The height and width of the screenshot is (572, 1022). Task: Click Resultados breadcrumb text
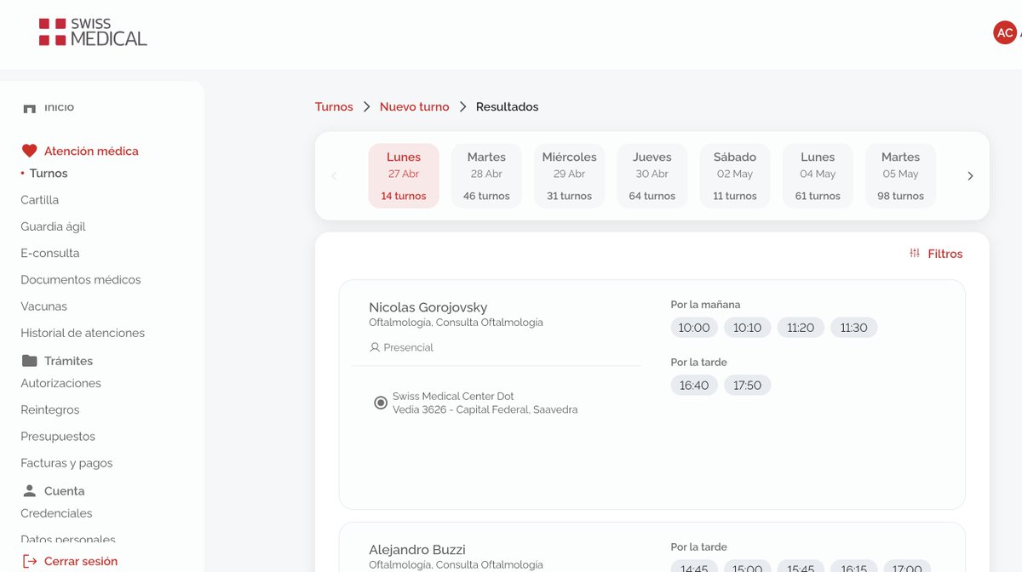coord(508,106)
